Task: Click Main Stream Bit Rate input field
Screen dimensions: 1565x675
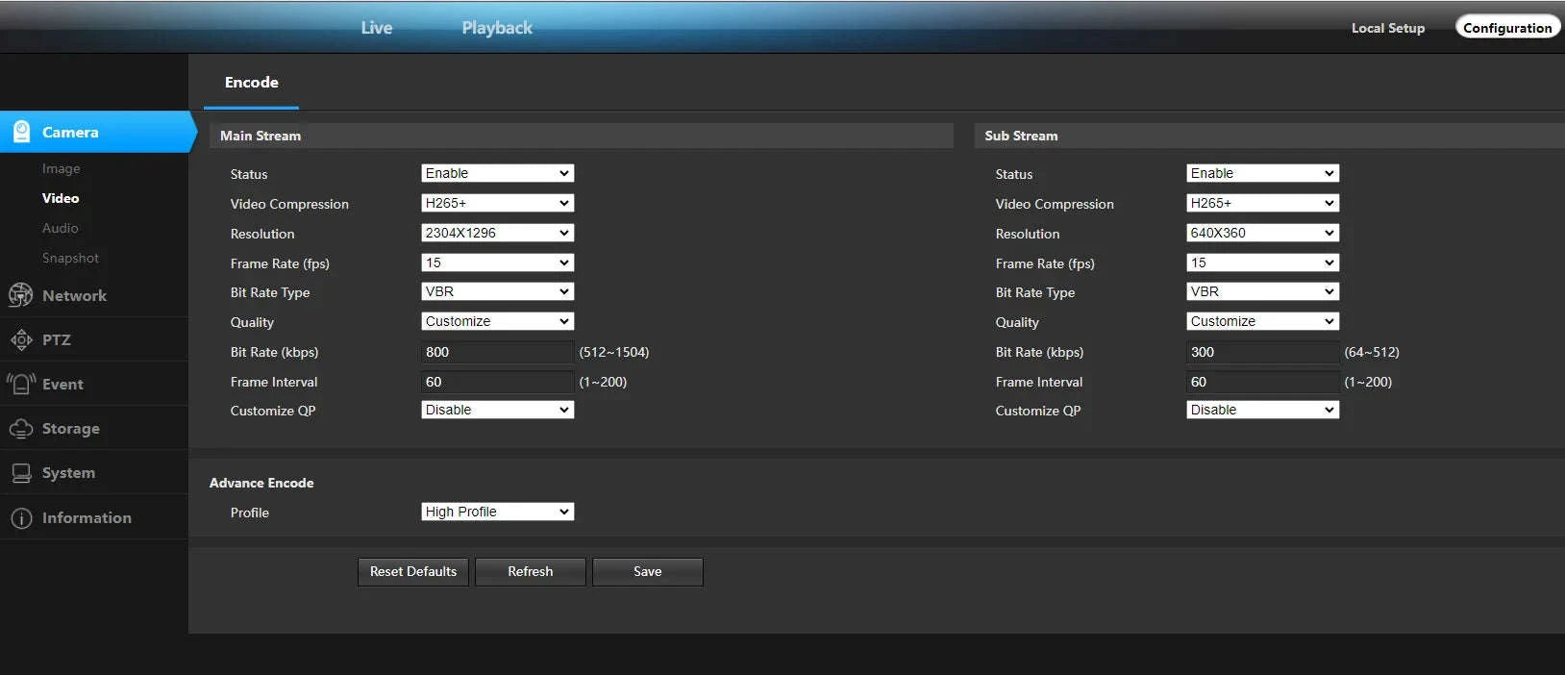Action: 497,352
